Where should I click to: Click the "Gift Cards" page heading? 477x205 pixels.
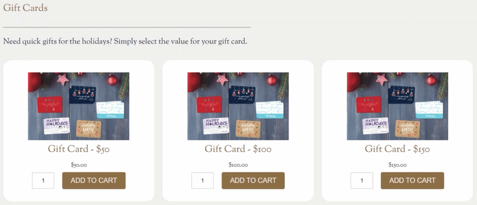(x=25, y=8)
